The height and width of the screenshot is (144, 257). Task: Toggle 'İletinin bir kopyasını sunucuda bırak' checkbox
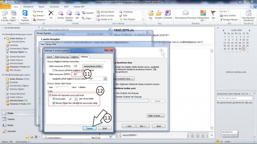click(50, 95)
